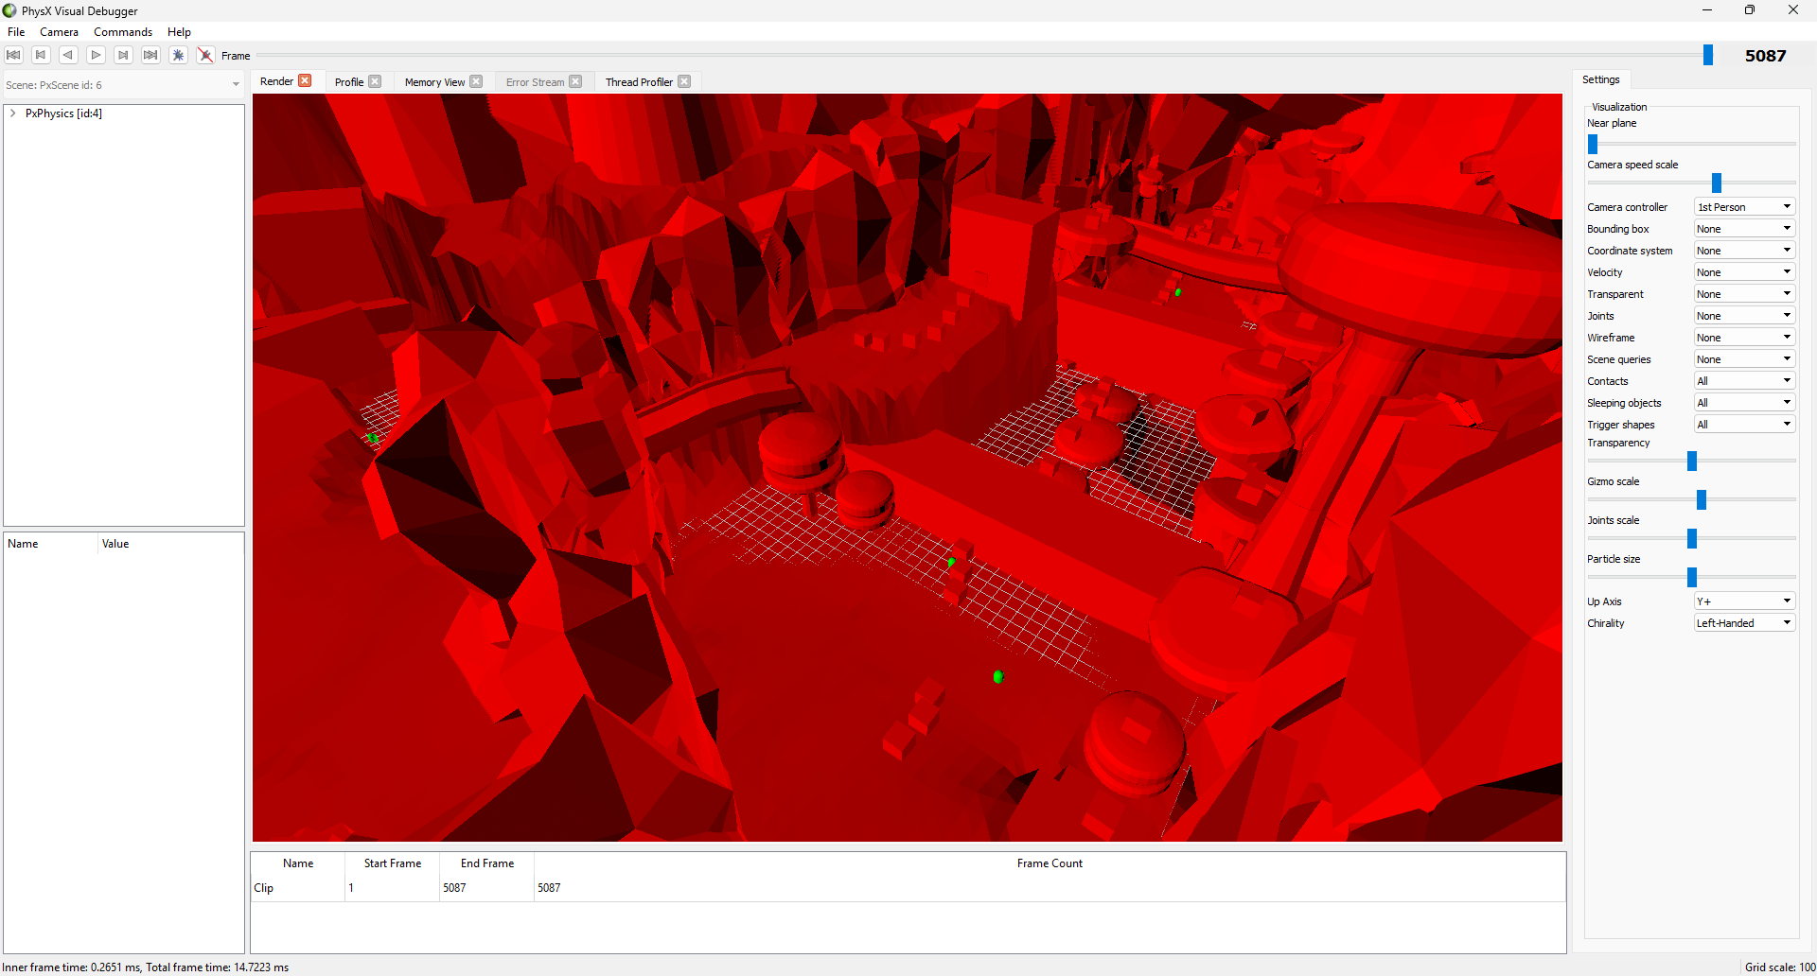The image size is (1817, 976).
Task: Switch to the Memory View tab
Action: coord(435,81)
